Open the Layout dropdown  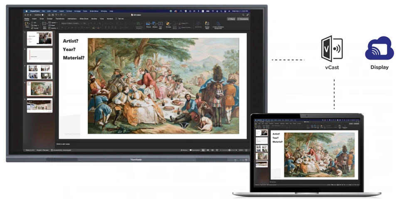[52, 22]
